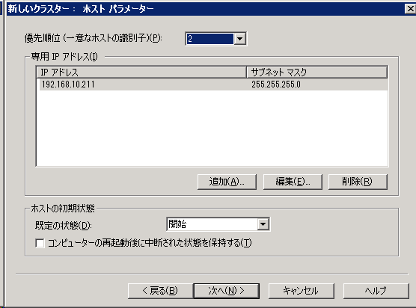Image resolution: width=416 pixels, height=308 pixels.
Task: Close the dialog with the X button
Action: pos(410,9)
